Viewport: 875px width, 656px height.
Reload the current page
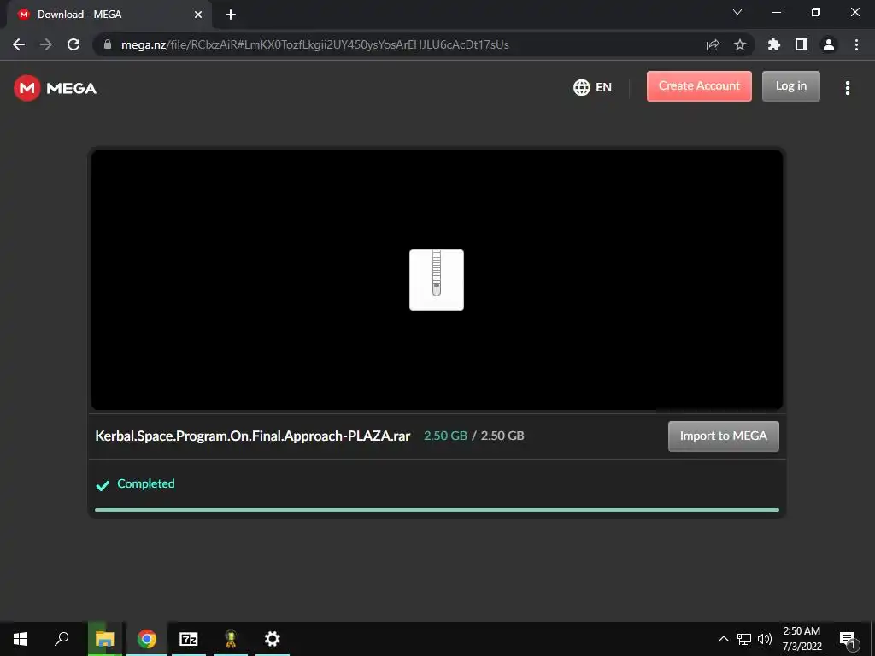[73, 44]
